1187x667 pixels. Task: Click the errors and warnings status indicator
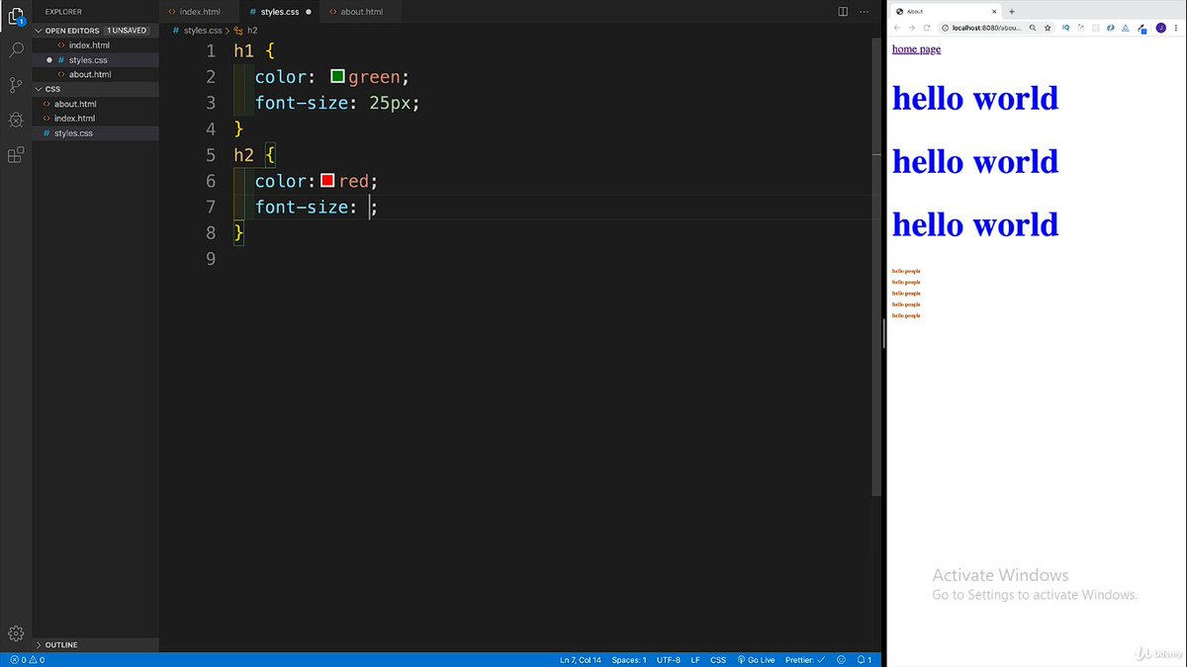point(27,659)
